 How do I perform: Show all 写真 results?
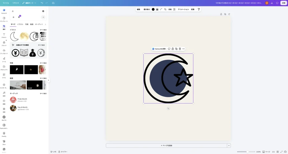[x=43, y=63]
